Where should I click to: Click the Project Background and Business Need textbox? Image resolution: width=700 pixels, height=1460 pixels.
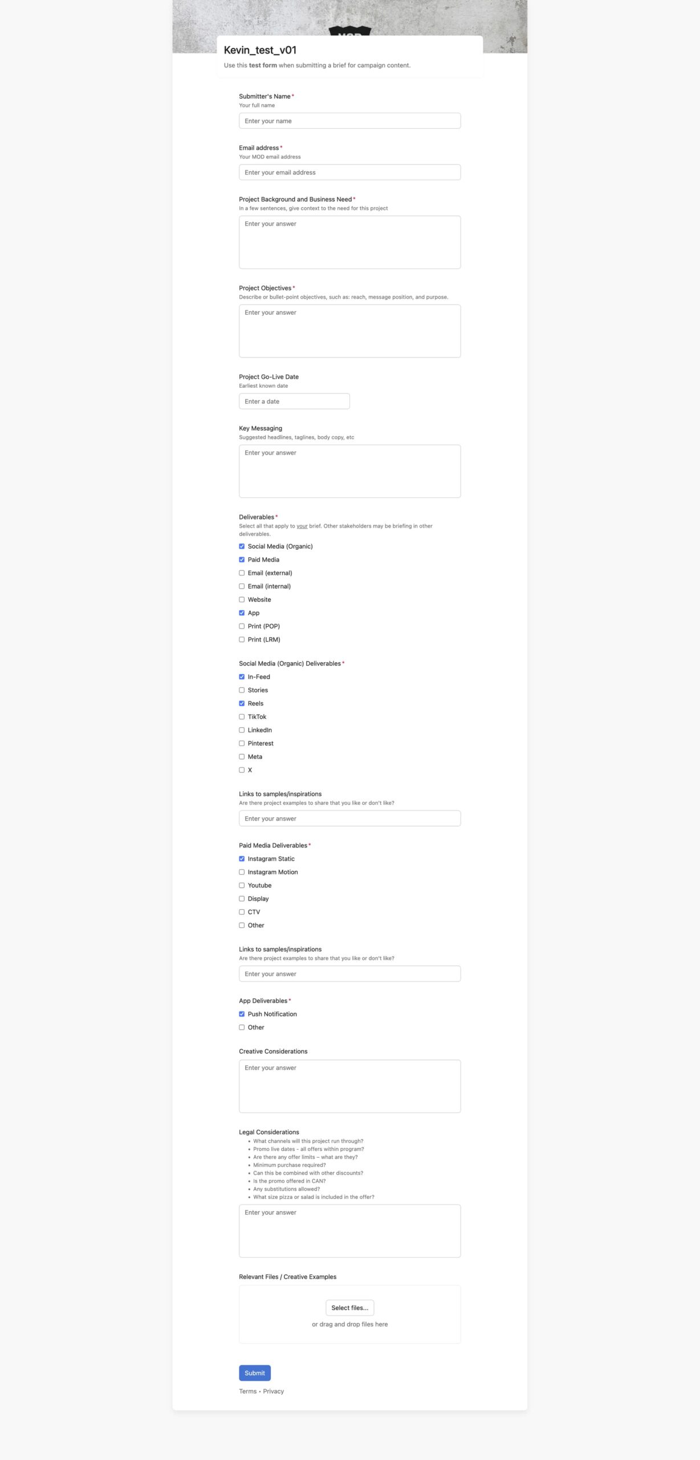(349, 242)
